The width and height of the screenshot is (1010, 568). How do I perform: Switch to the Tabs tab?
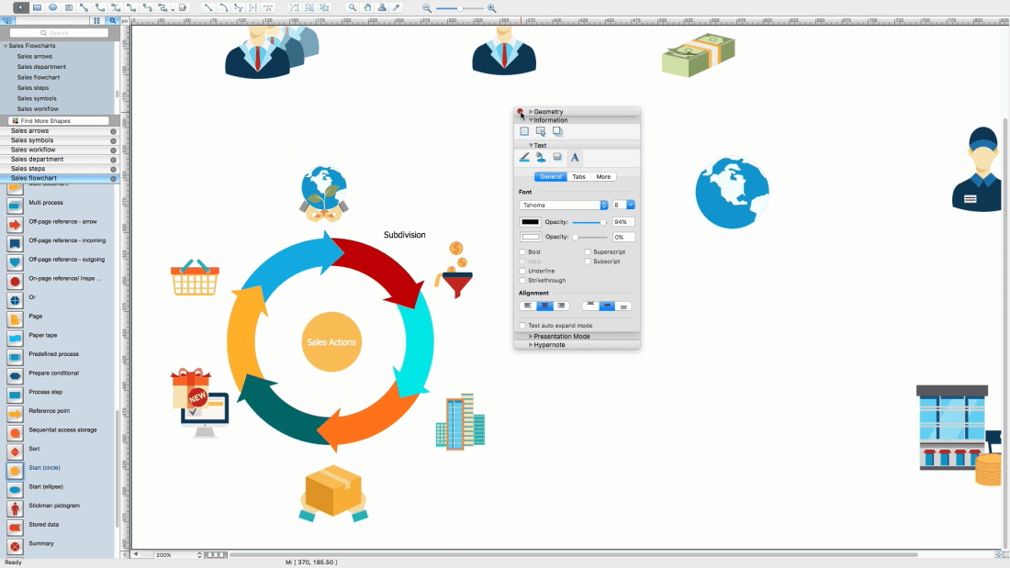click(579, 176)
